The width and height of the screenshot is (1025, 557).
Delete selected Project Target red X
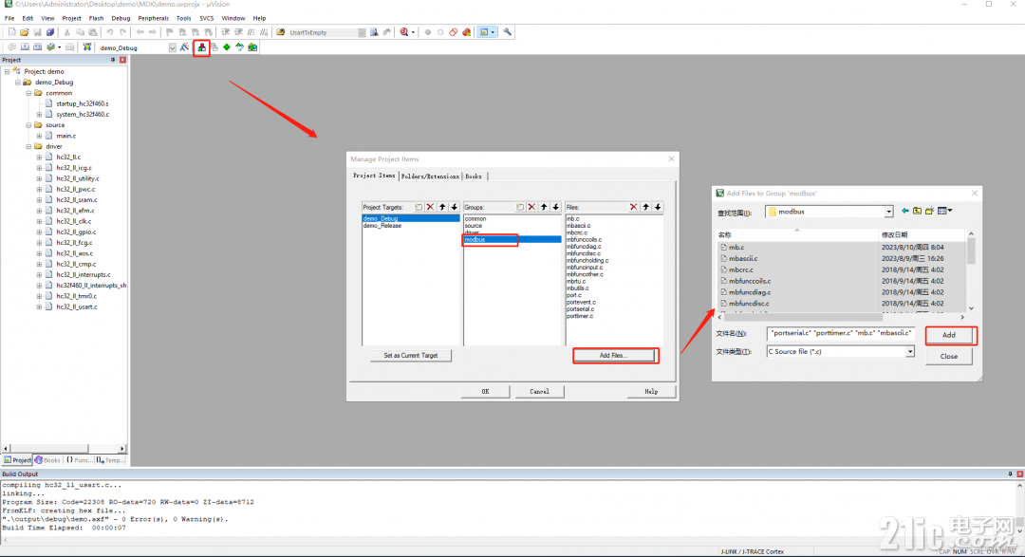click(x=430, y=207)
